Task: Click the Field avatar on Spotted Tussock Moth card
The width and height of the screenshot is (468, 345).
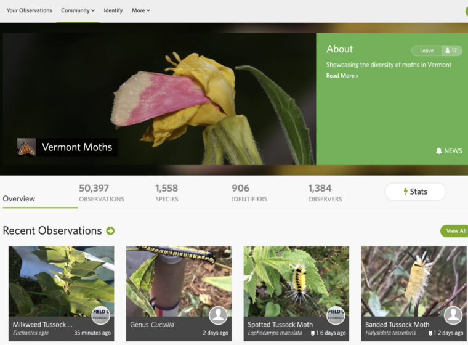Action: tap(335, 315)
